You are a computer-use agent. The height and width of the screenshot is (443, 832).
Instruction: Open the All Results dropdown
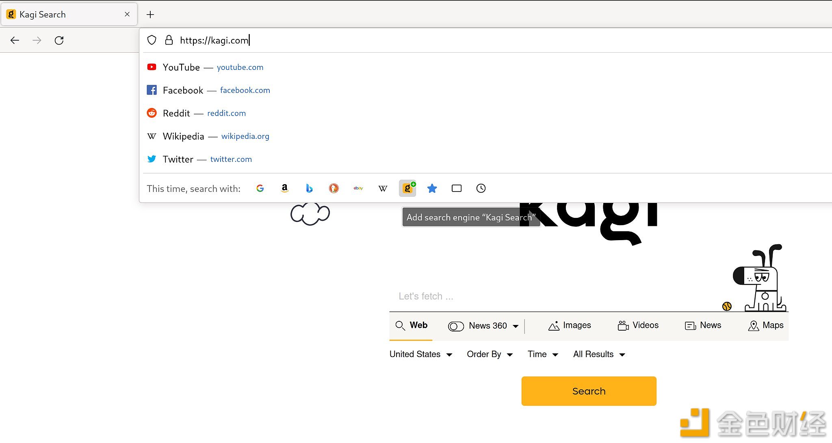(x=599, y=354)
